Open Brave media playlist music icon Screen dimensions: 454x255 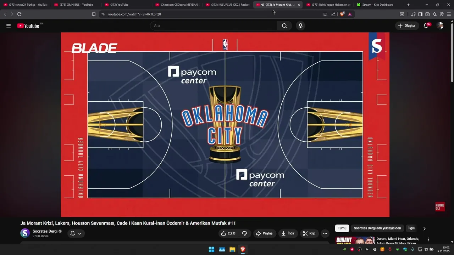tap(413, 14)
